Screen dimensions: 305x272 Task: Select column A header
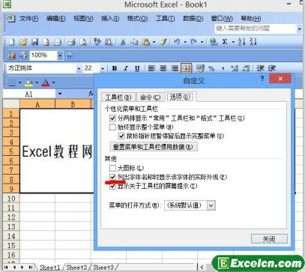coord(37,104)
